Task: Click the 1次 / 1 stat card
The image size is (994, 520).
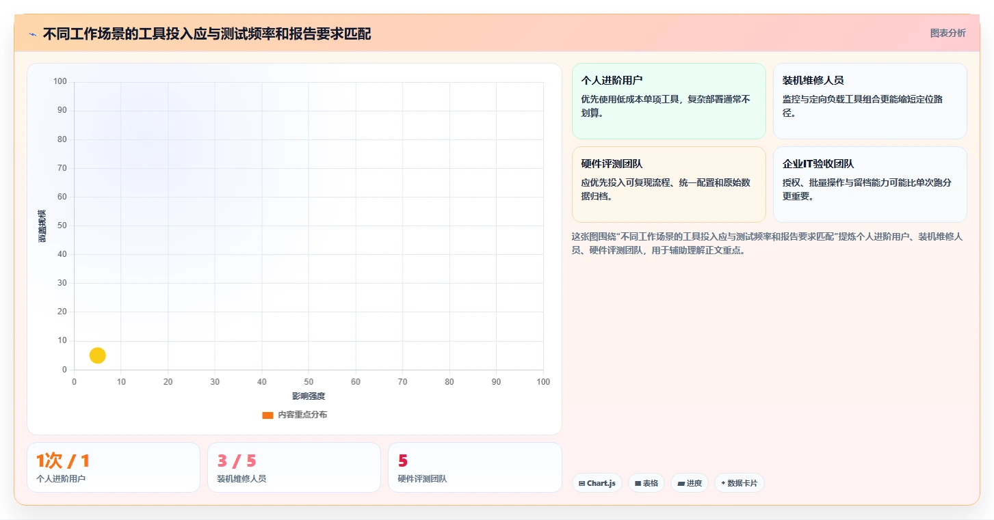Action: tap(114, 467)
